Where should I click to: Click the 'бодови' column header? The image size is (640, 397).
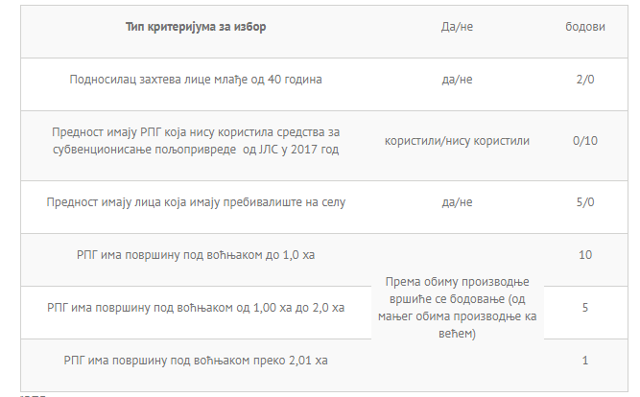point(585,27)
